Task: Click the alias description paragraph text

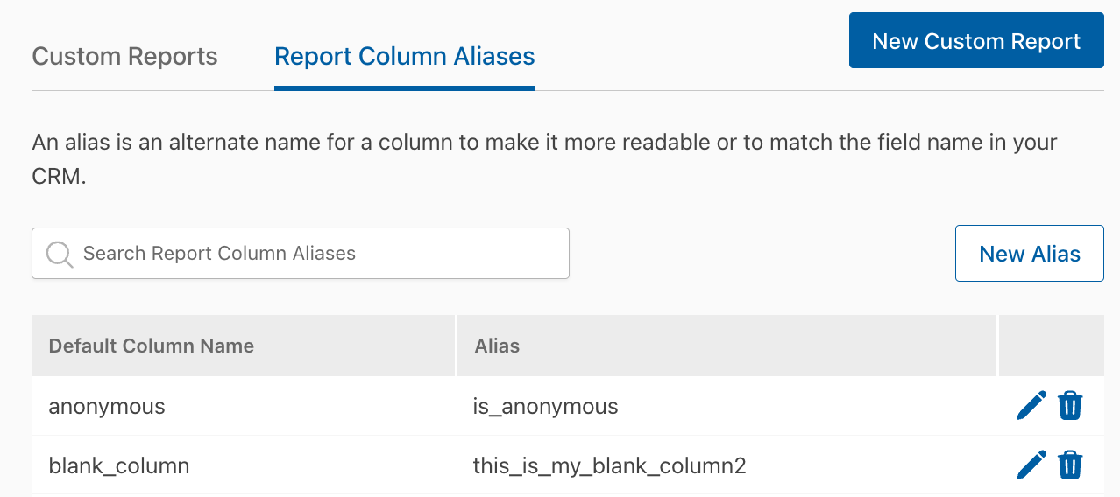Action: [544, 159]
